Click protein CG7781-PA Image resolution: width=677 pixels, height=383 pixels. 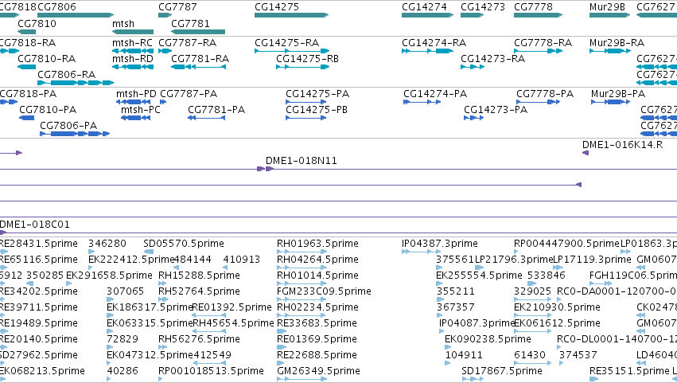206,118
